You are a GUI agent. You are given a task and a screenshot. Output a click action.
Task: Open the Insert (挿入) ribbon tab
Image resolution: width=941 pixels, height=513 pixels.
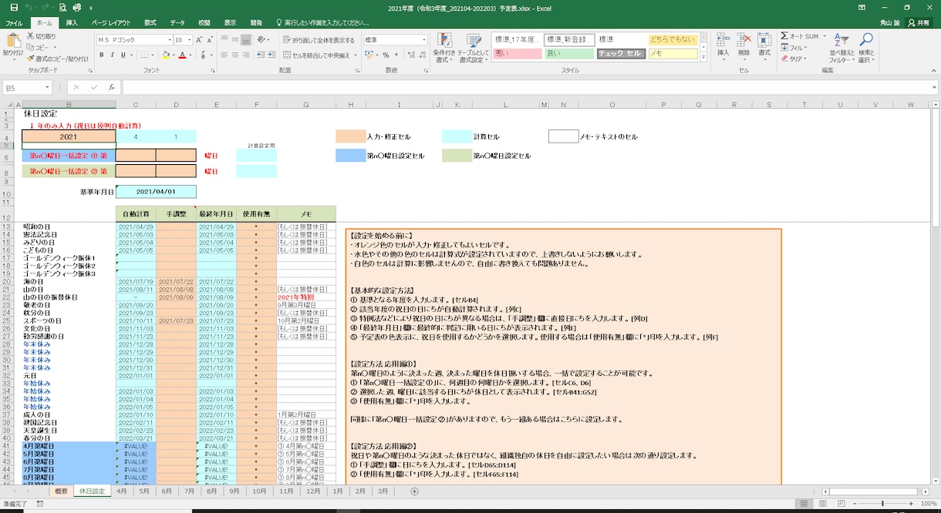click(x=72, y=23)
